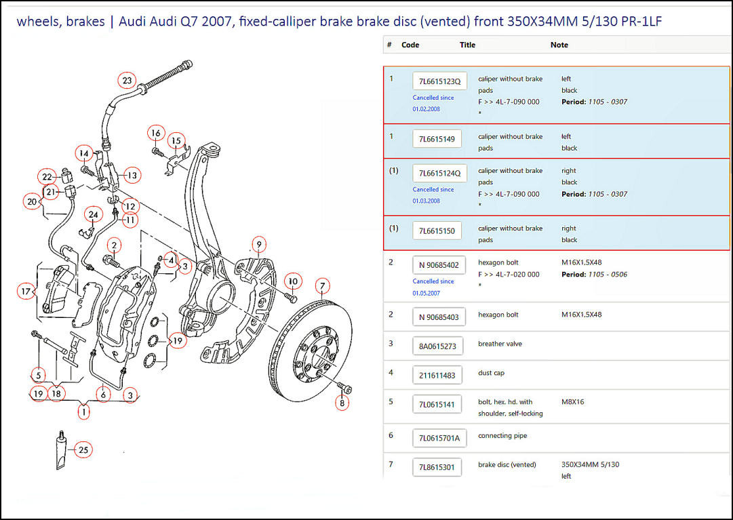This screenshot has width=733, height=520.
Task: Select part number 7L6615149
Action: pyautogui.click(x=437, y=138)
